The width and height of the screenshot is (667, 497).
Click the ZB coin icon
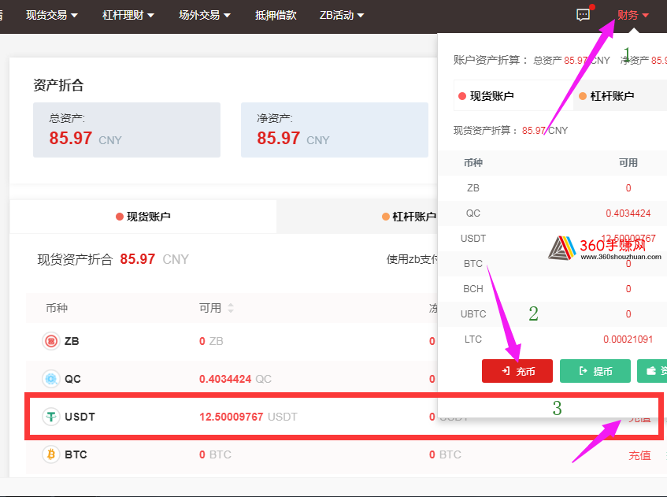(51, 341)
